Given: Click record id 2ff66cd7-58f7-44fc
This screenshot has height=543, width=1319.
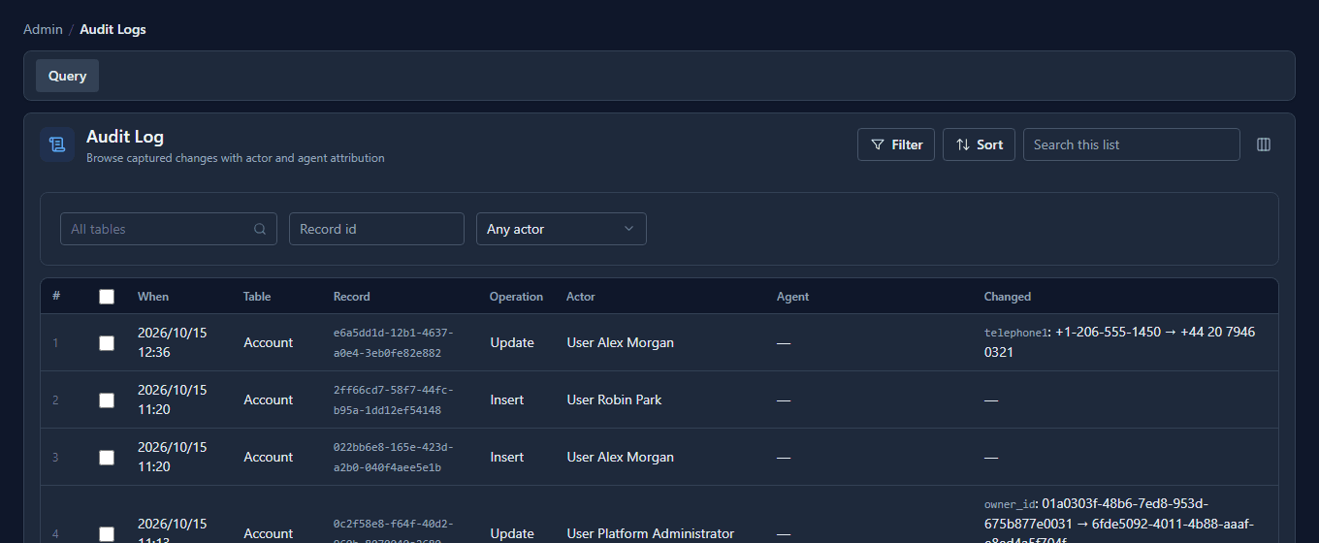Looking at the screenshot, I should (394, 399).
